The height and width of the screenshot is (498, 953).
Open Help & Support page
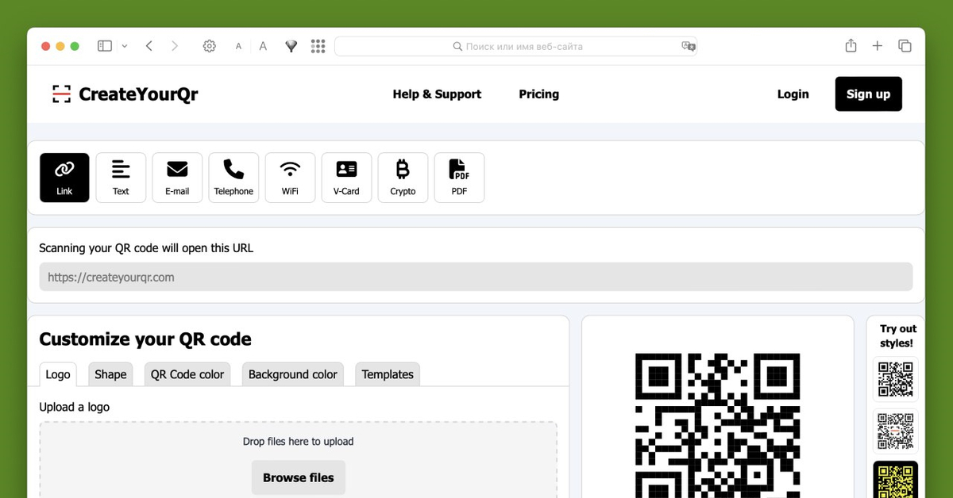(437, 94)
